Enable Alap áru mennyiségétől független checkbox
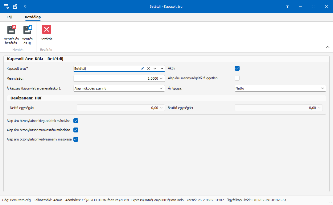Image resolution: width=333 pixels, height=205 pixels. [x=237, y=78]
